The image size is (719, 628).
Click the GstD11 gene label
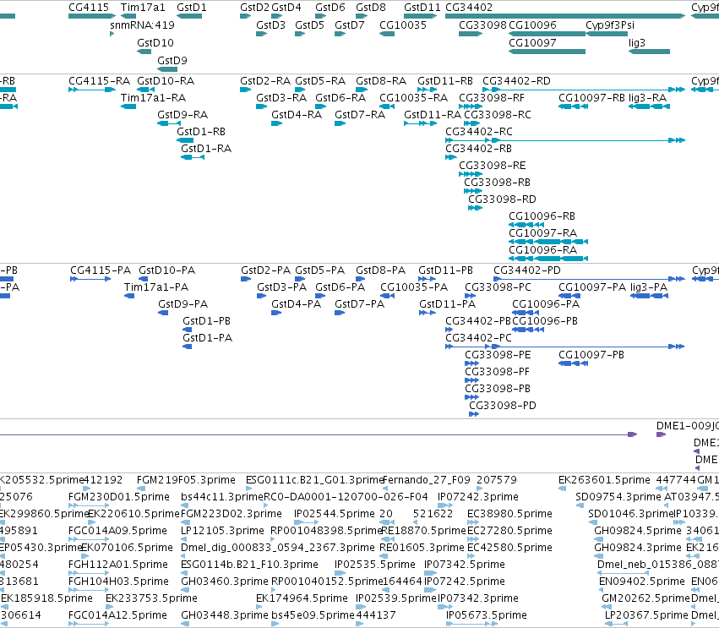(x=422, y=8)
